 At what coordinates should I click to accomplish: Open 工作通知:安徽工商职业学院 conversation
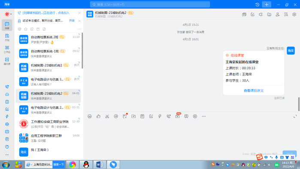click(48, 124)
